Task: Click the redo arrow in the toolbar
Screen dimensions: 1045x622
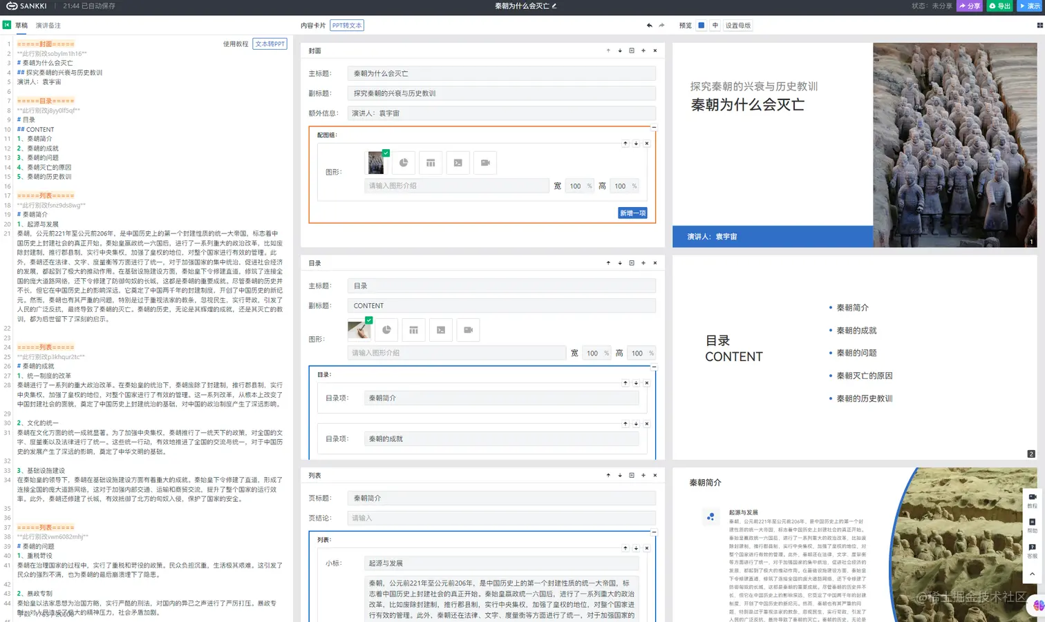Action: pyautogui.click(x=661, y=26)
